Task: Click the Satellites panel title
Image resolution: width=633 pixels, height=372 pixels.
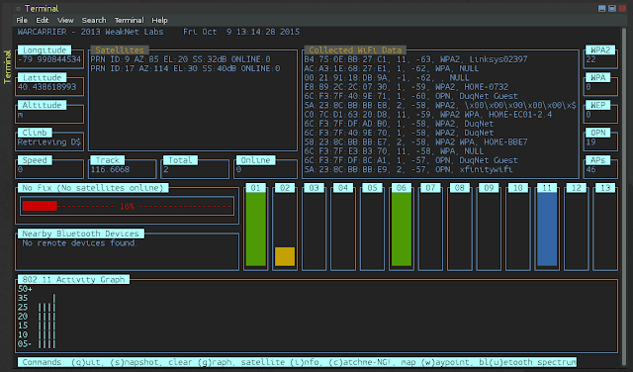Action: pos(120,50)
